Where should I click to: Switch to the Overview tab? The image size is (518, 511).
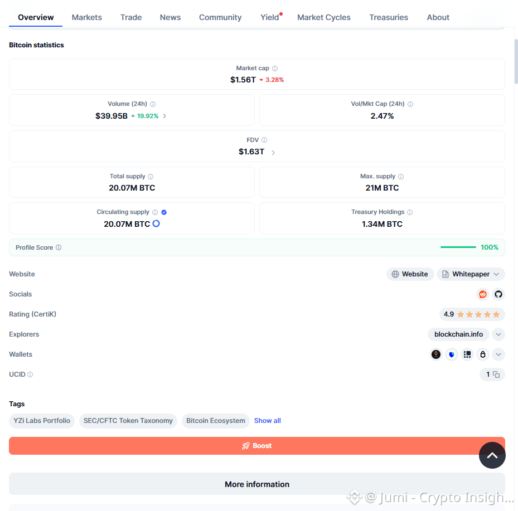pos(36,17)
